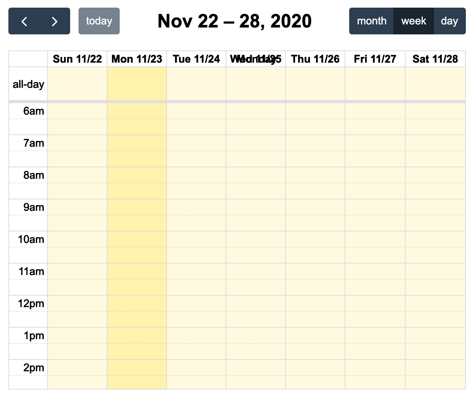Viewport: 475px width, 398px height.
Task: Click the Sun 11/22 column header
Action: click(77, 59)
